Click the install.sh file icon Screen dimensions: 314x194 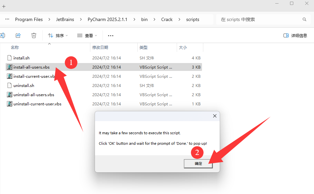[10, 58]
